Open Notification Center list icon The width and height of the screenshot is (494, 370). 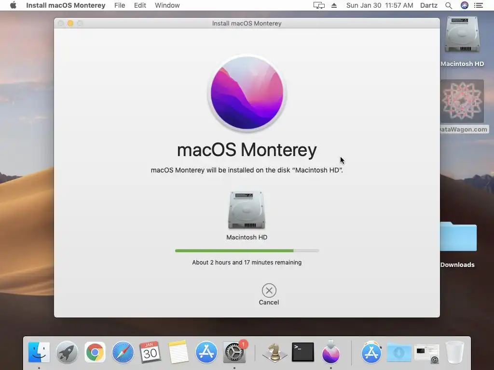tap(479, 5)
